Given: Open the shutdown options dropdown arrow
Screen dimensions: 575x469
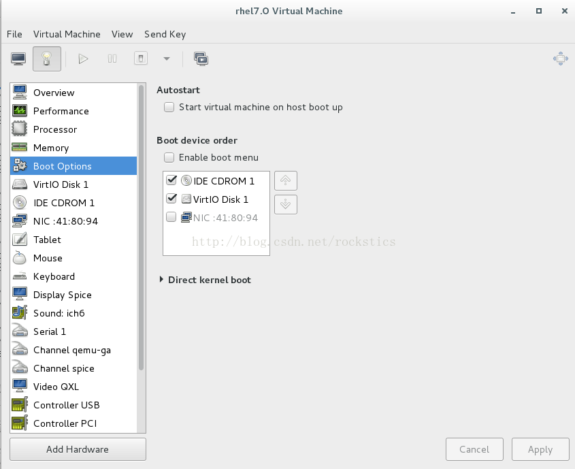Looking at the screenshot, I should 167,59.
